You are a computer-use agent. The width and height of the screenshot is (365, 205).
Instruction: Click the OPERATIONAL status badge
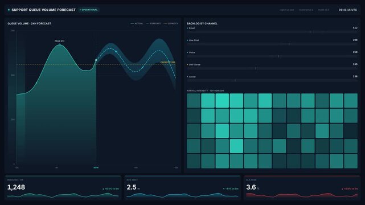click(88, 10)
